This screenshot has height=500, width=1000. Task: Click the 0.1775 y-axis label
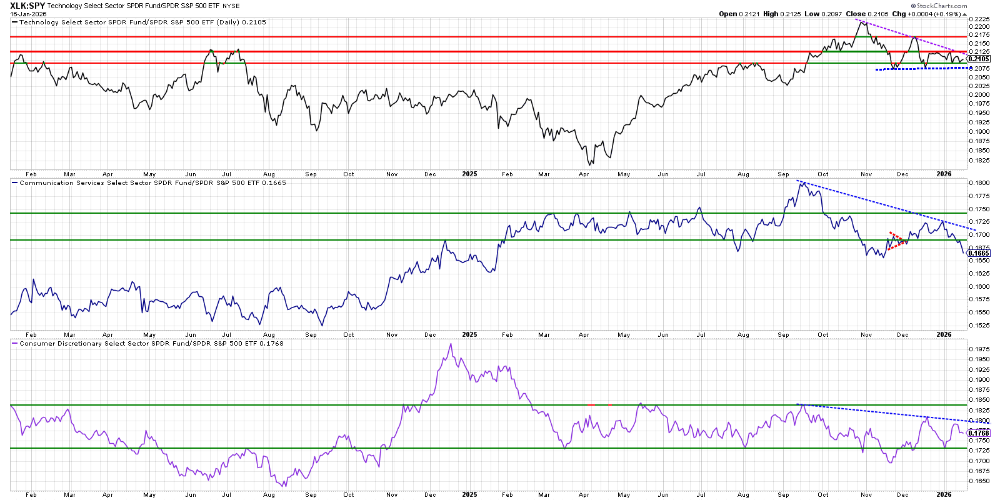click(979, 196)
